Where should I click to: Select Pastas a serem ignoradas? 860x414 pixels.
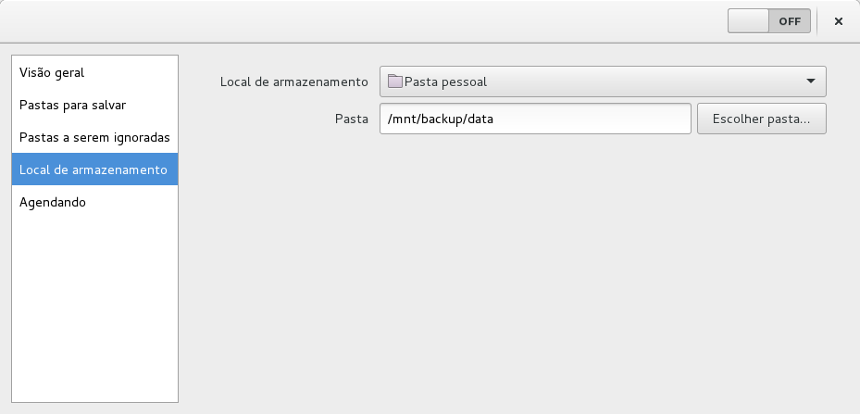tap(94, 137)
